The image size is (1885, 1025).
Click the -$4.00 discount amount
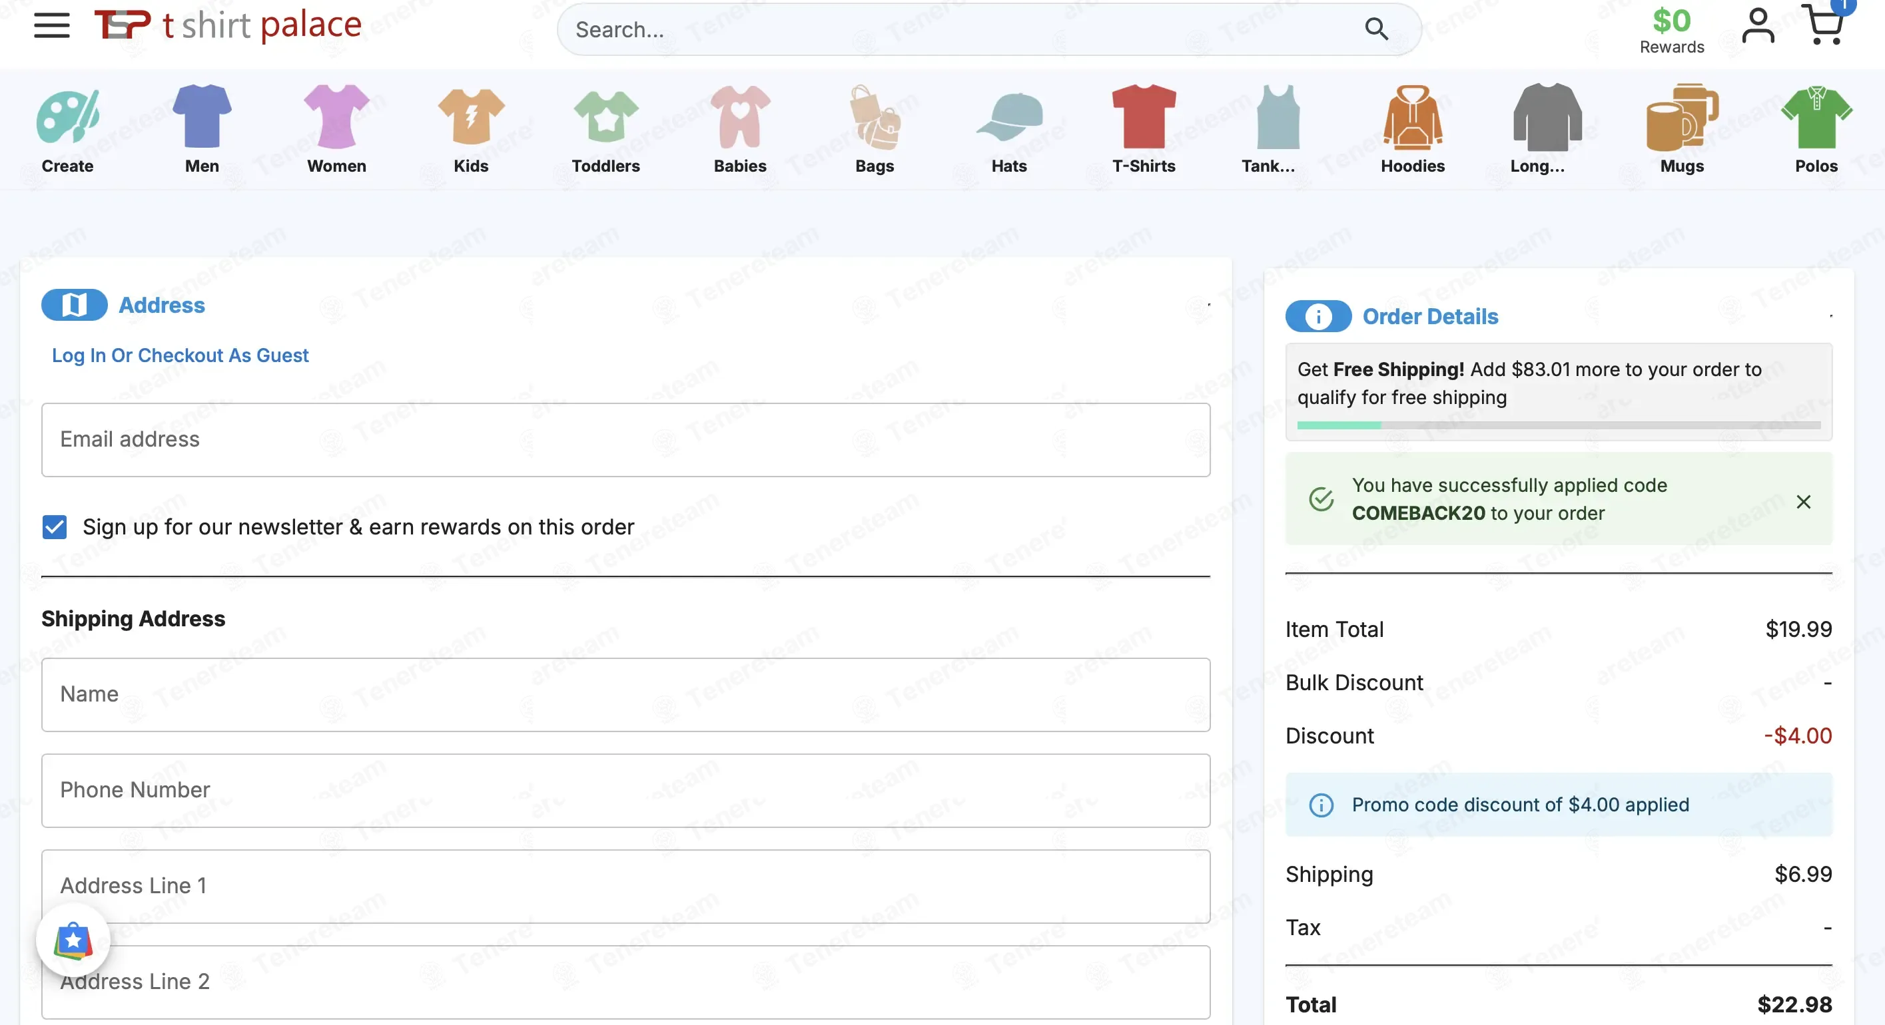coord(1797,735)
